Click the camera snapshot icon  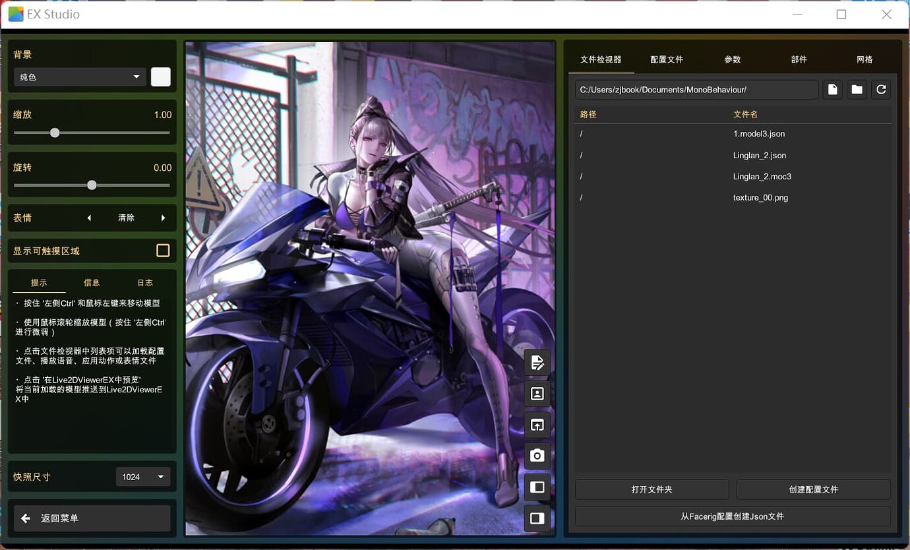(x=537, y=456)
